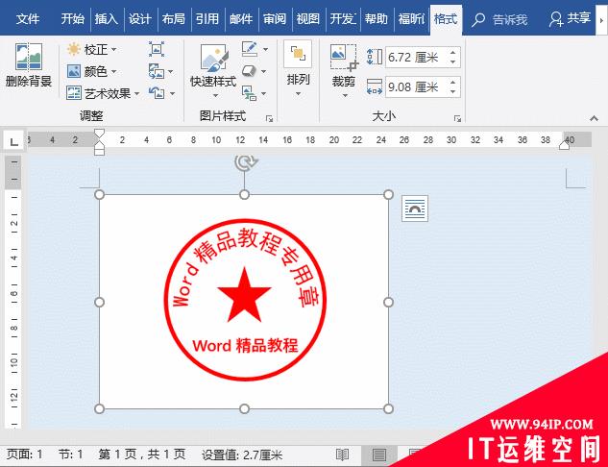Screen dimensions: 608x467
Task: Switch to the 引用 References tab
Action: click(x=207, y=18)
